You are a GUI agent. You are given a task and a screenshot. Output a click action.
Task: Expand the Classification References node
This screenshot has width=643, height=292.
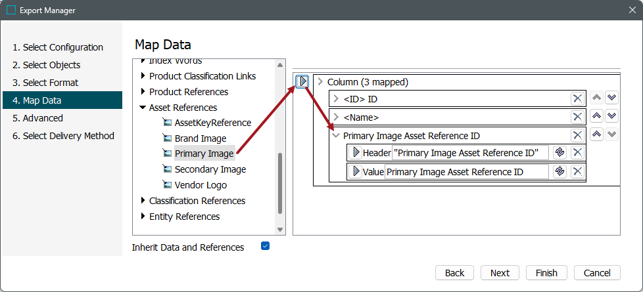(x=142, y=201)
